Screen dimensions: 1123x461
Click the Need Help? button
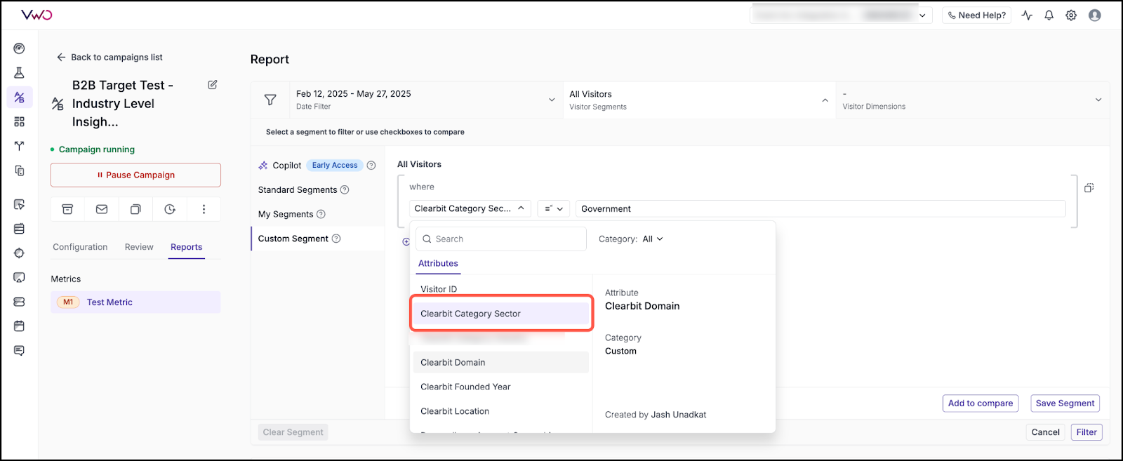point(976,15)
